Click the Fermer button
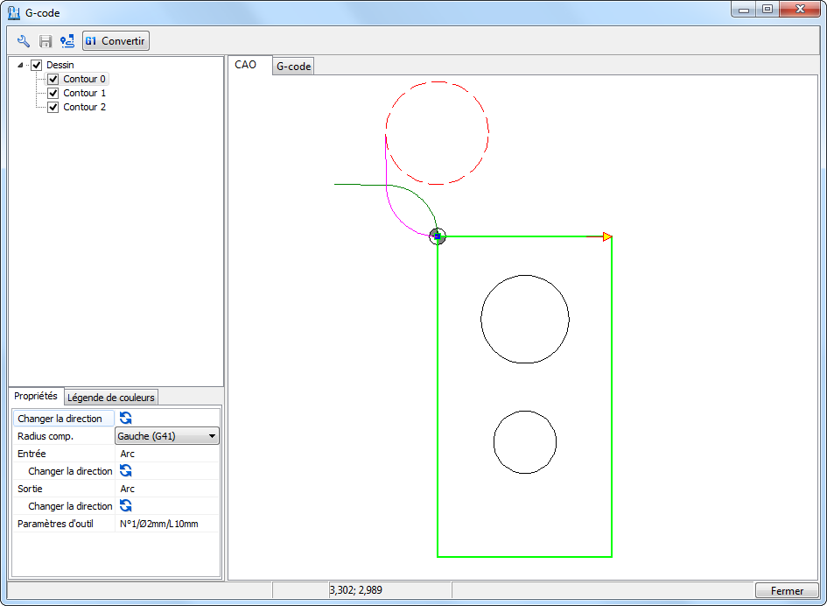The width and height of the screenshot is (827, 606). 787,591
